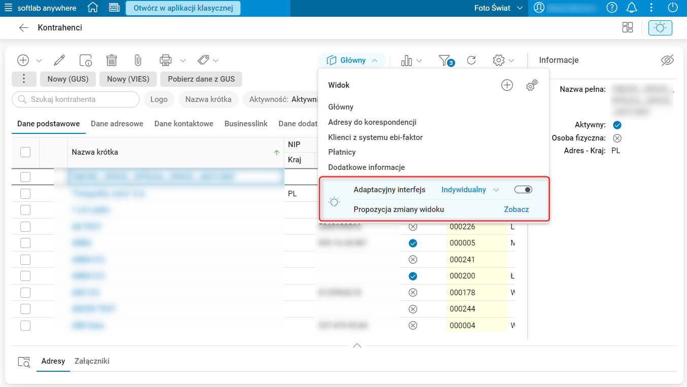This screenshot has height=387, width=687.
Task: Tick the checkbox for row 000226
Action: [x=25, y=227]
